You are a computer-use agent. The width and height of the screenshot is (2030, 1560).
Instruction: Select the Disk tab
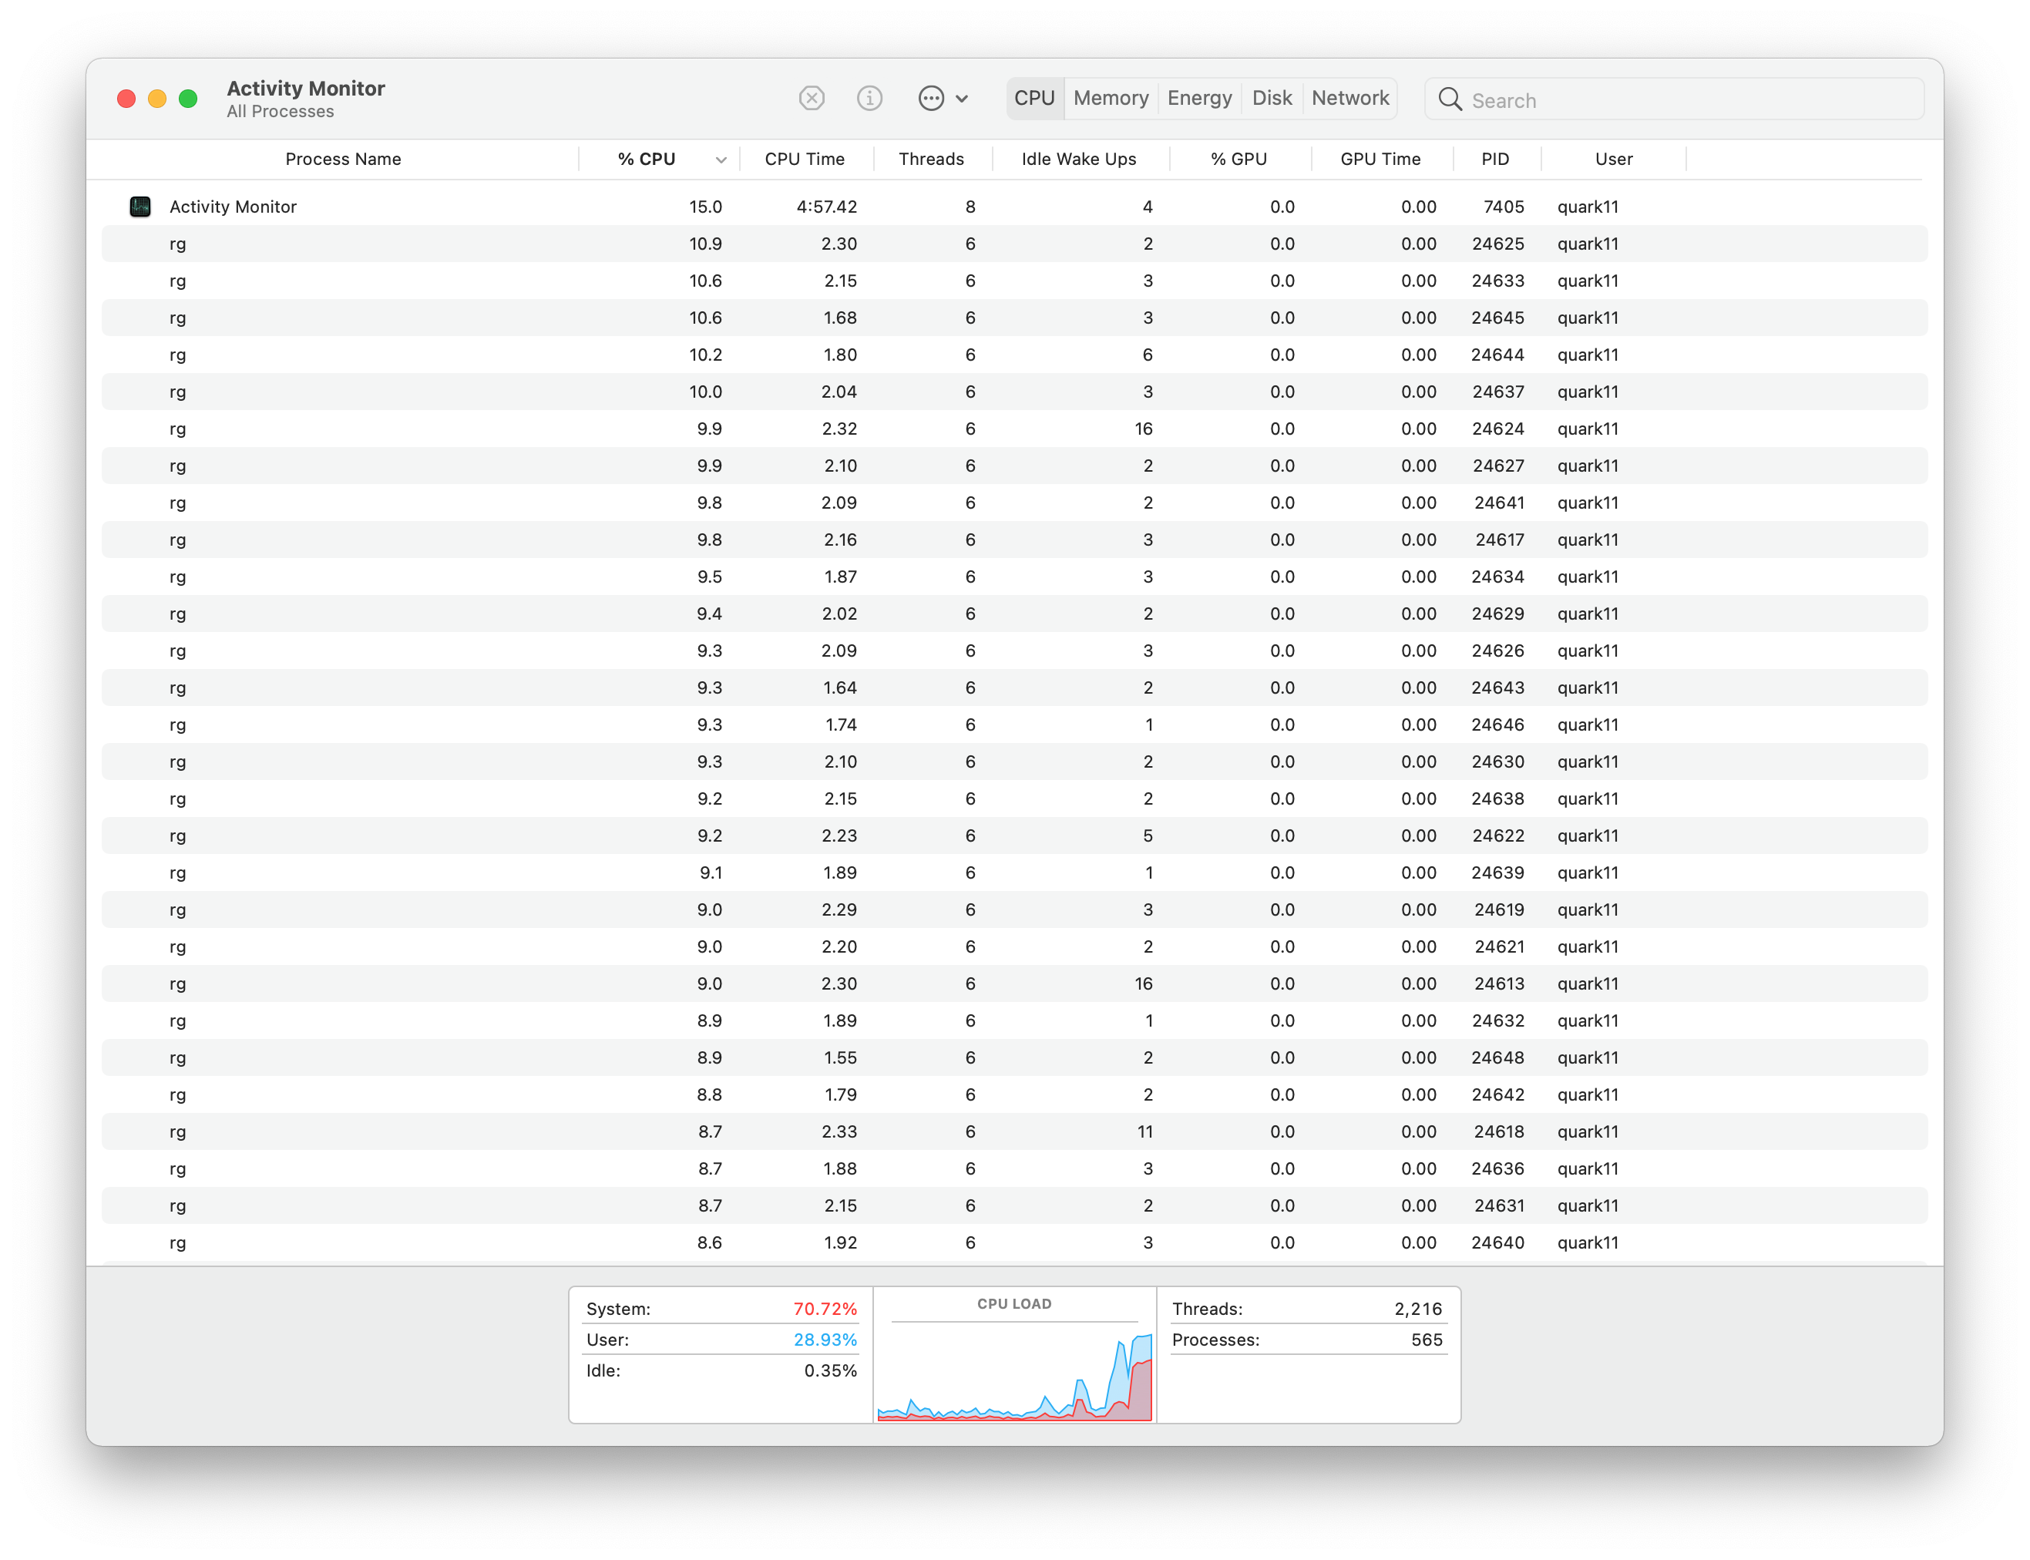[1272, 99]
